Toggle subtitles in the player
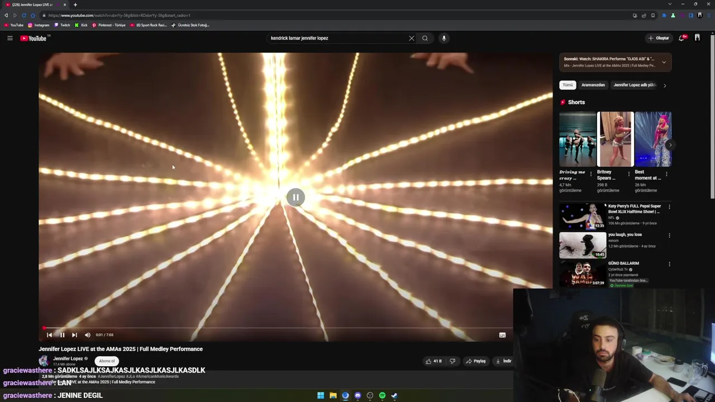 coord(502,335)
